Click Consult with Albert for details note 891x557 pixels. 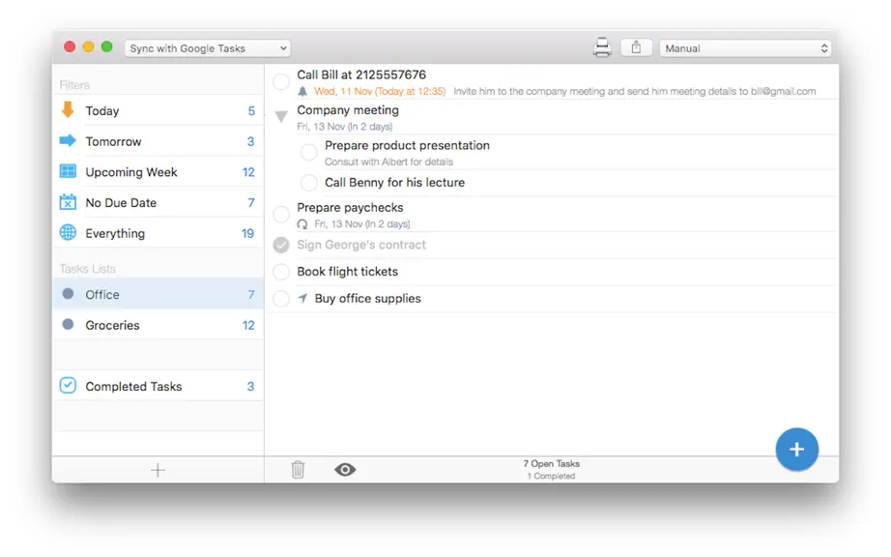point(388,162)
